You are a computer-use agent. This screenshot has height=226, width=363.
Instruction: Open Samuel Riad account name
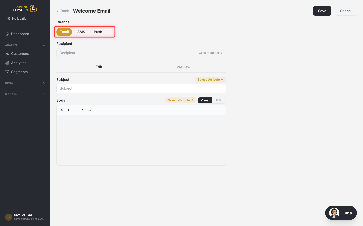click(x=23, y=215)
